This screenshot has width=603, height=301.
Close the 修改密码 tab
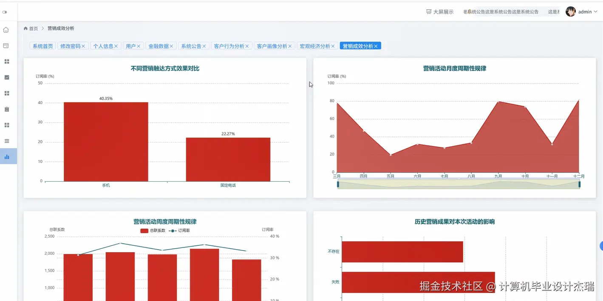pyautogui.click(x=83, y=46)
